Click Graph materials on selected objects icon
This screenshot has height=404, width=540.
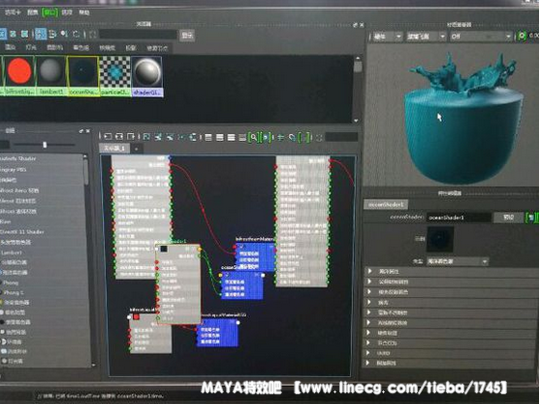coord(193,137)
